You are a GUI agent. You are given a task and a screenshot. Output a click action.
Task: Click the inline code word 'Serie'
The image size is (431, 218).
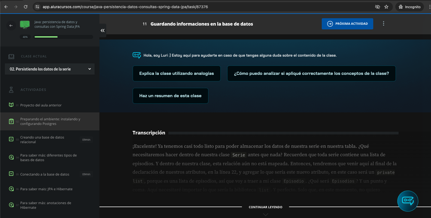point(239,155)
